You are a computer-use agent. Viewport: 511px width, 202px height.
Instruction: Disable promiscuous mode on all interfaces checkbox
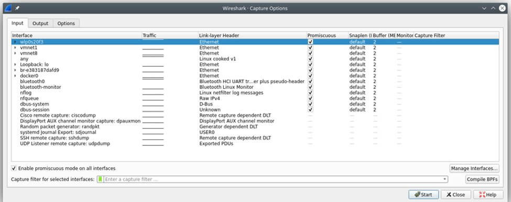pos(14,168)
